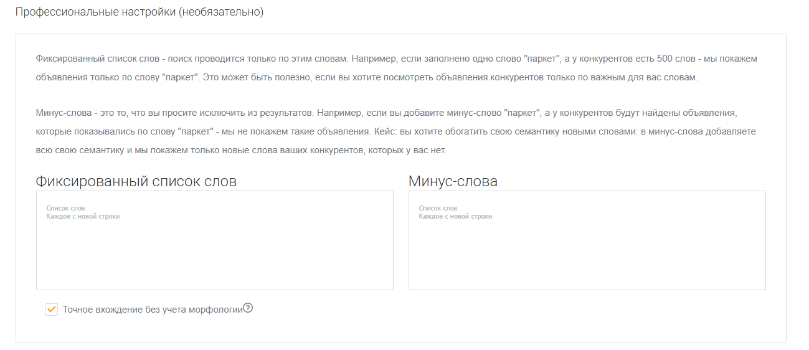Toggle the 'Точное вхождение без учета морфологии' checkbox

52,310
